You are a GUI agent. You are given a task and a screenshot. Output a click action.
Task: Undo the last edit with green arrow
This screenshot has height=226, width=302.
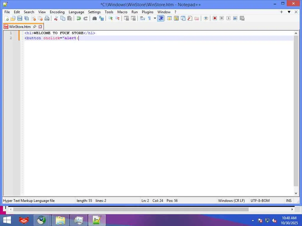click(x=78, y=19)
